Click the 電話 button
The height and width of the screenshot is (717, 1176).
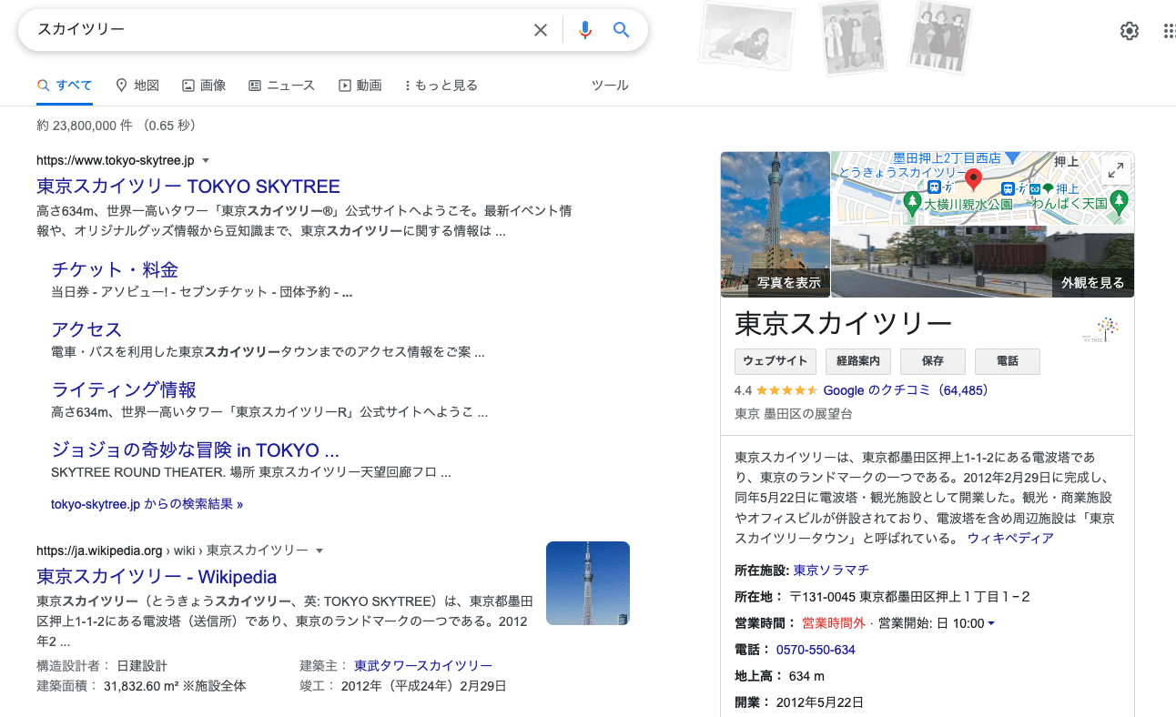point(1008,361)
